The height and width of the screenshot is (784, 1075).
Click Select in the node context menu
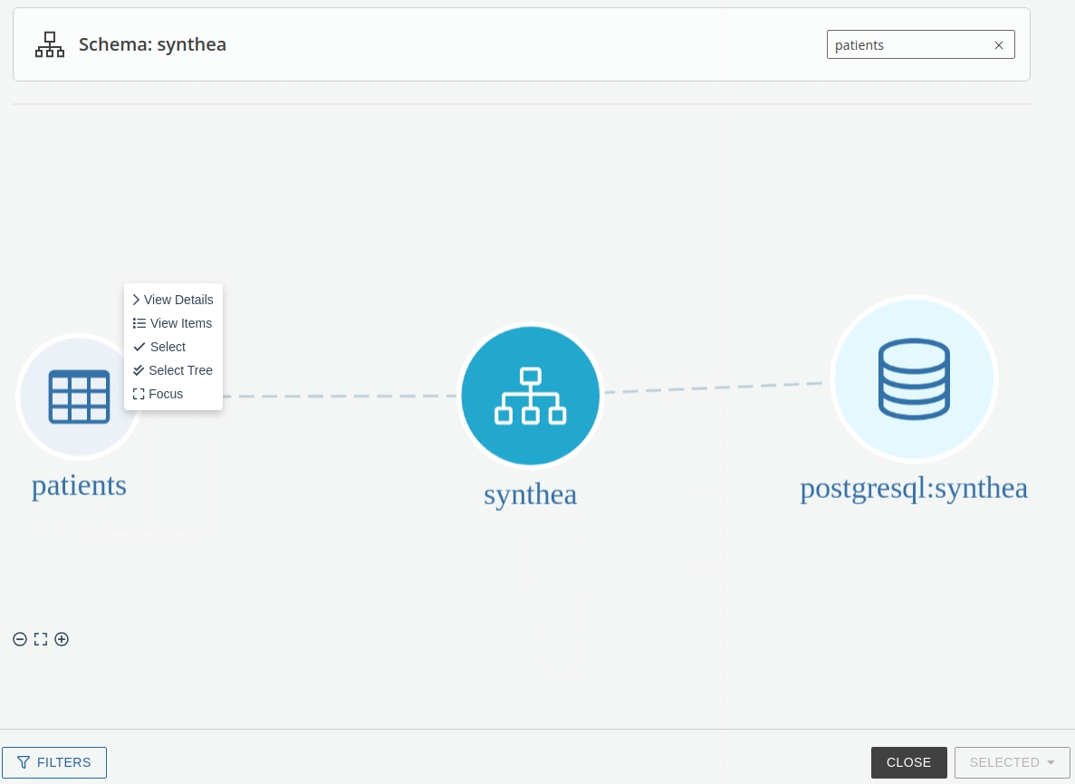click(168, 347)
